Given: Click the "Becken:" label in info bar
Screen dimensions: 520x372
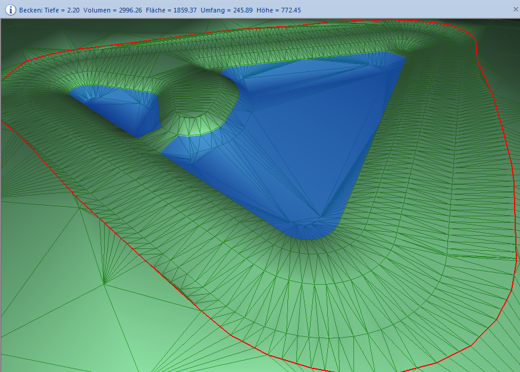Looking at the screenshot, I should coord(31,10).
